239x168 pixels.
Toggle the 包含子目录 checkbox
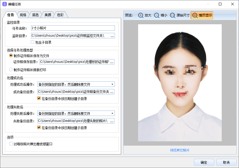click(x=32, y=42)
